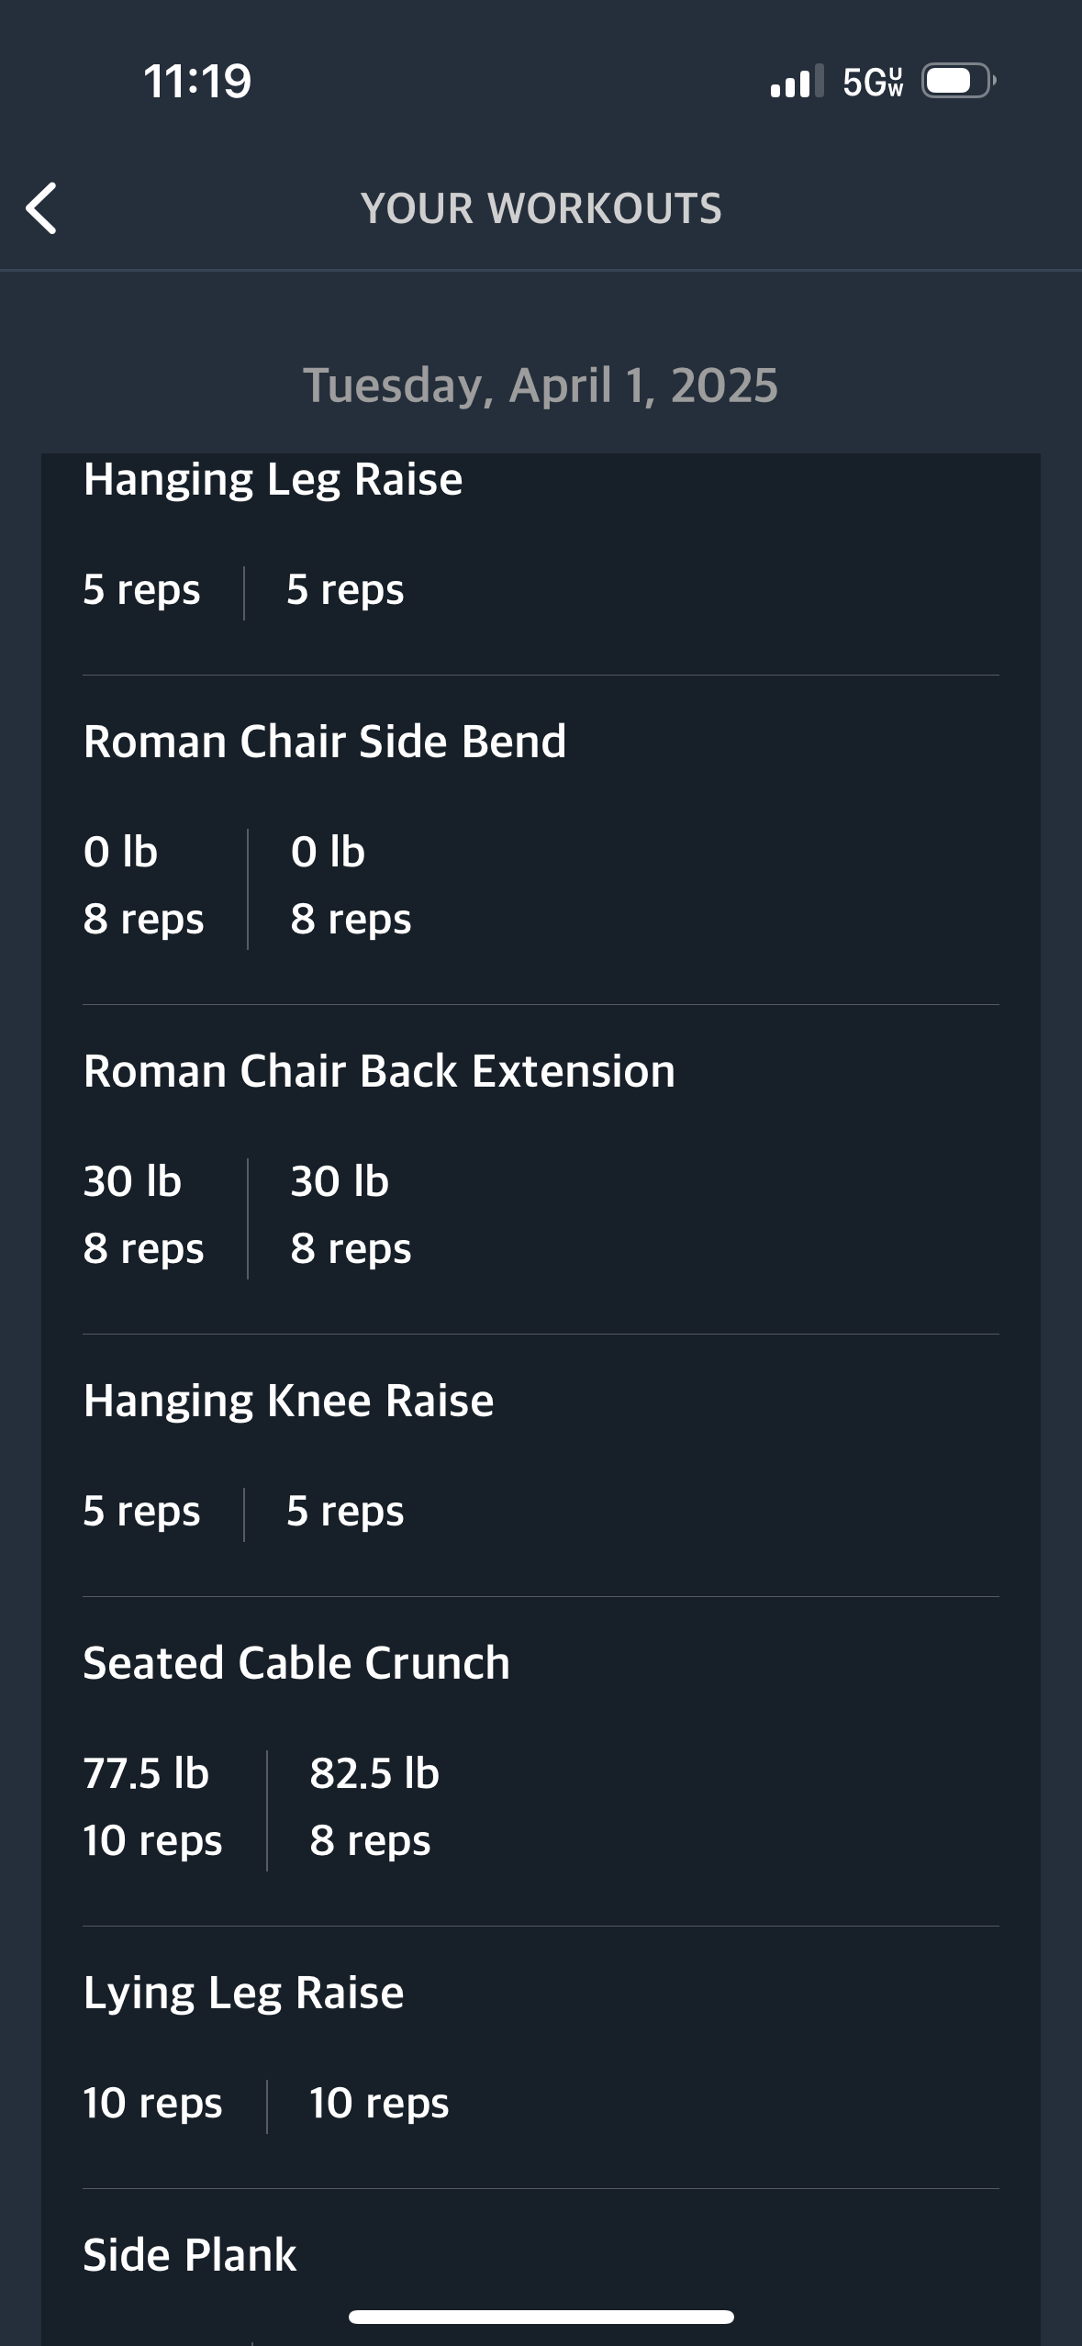Open the Side Plank exercise
The width and height of the screenshot is (1082, 2346).
(x=190, y=2255)
